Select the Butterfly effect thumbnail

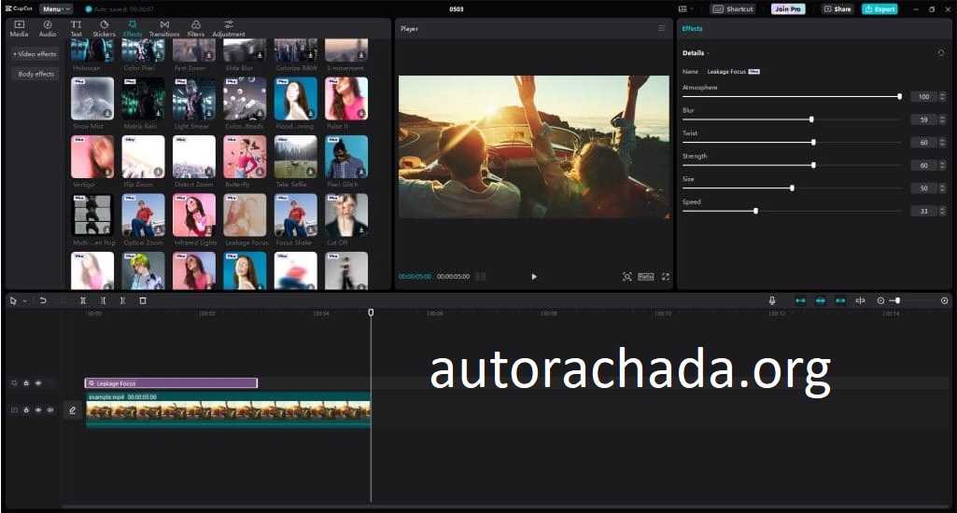coord(245,157)
